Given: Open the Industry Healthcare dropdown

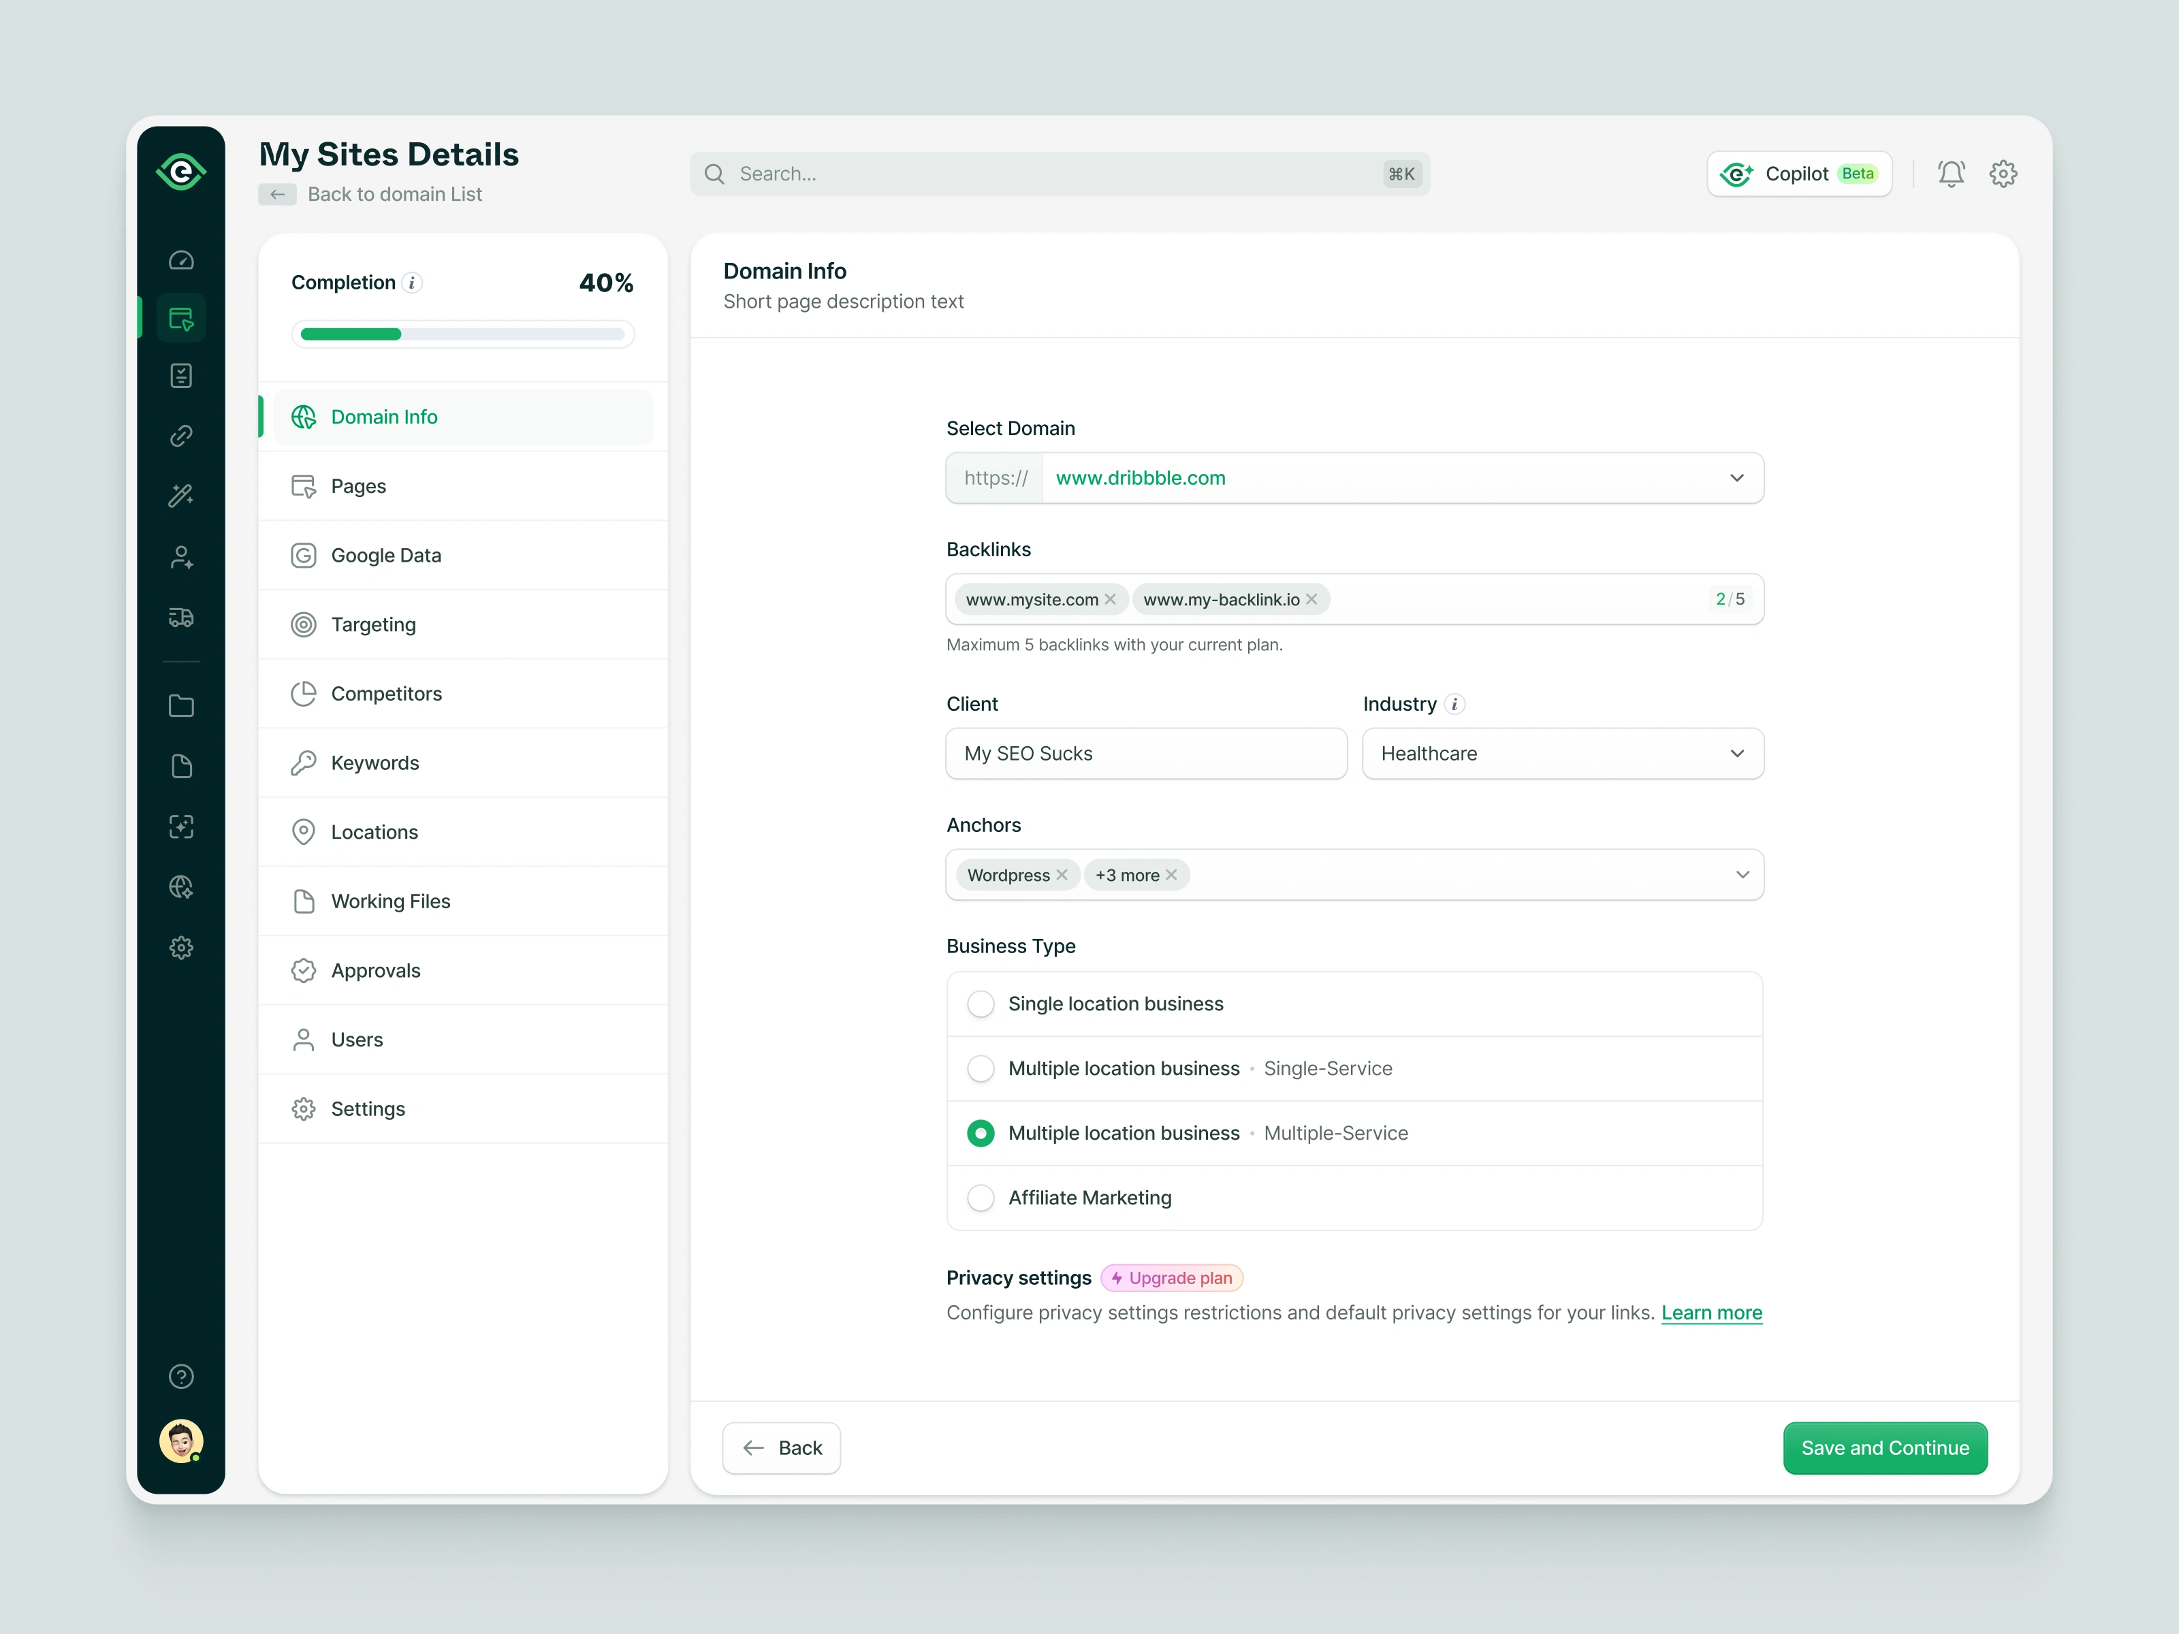Looking at the screenshot, I should click(1736, 754).
